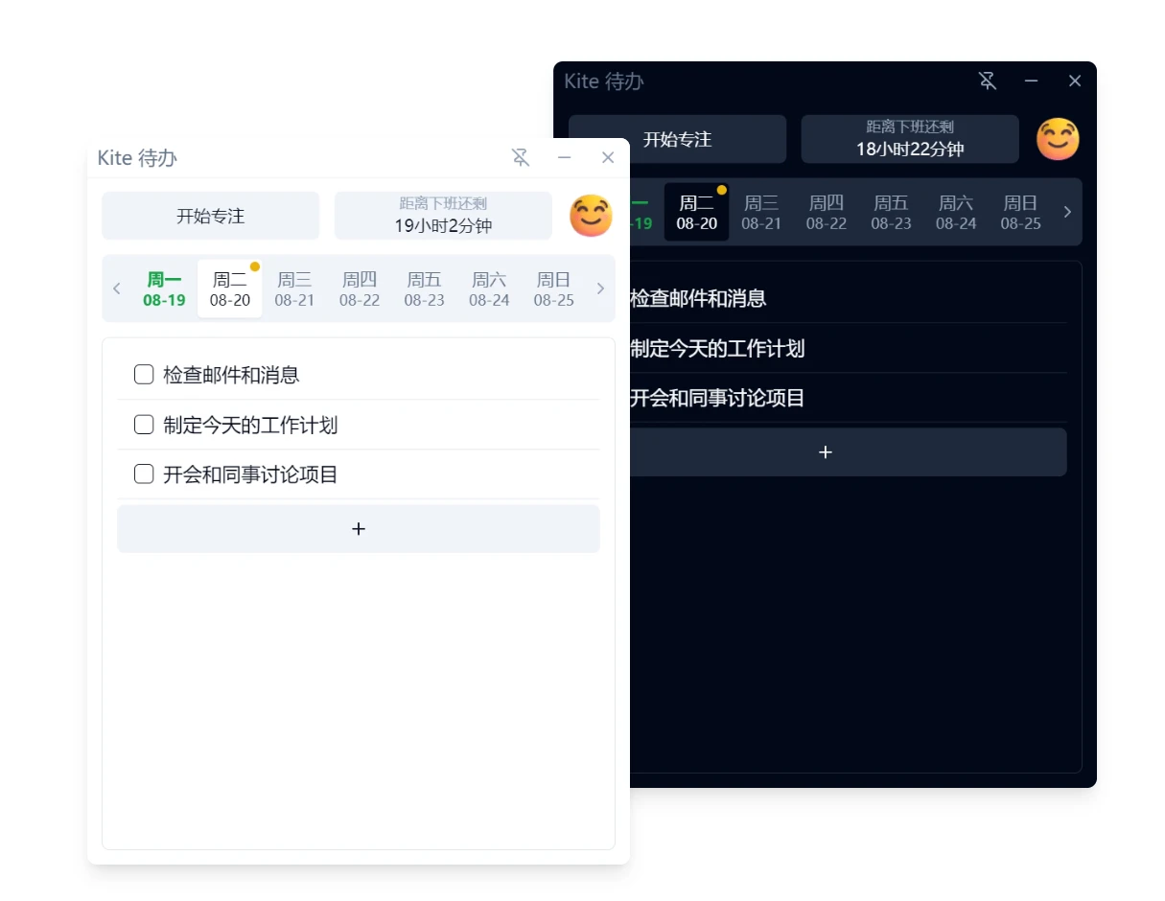Click the pin icon in light window

pos(521,158)
